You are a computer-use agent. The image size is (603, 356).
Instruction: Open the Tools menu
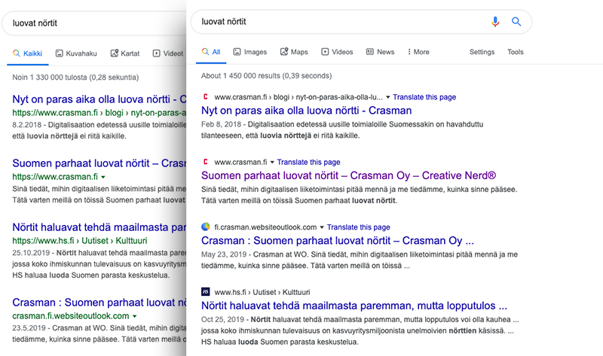pos(516,52)
